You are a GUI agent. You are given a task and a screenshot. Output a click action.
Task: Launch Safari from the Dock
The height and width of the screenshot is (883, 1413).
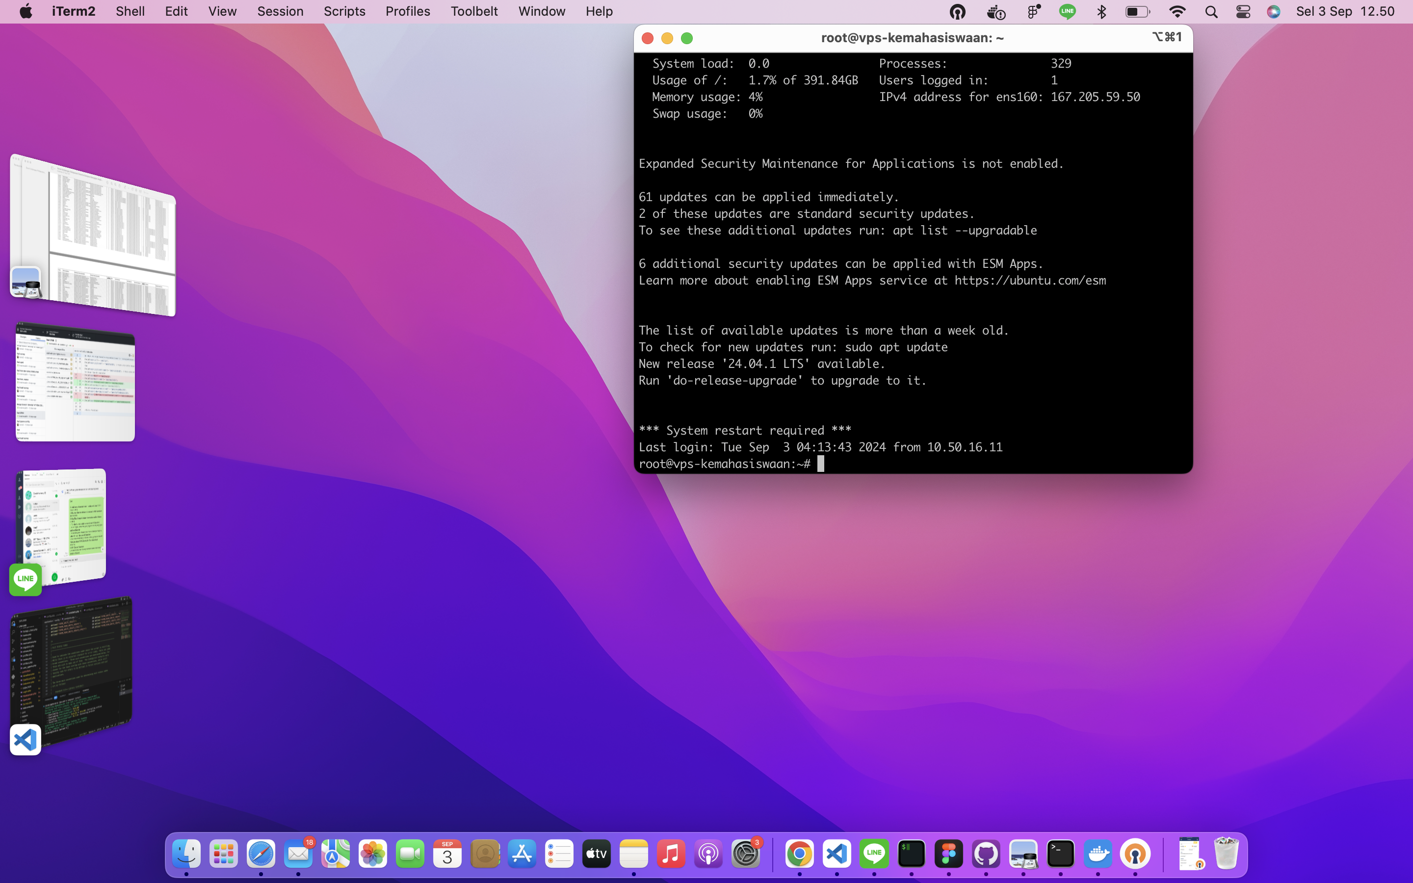261,854
